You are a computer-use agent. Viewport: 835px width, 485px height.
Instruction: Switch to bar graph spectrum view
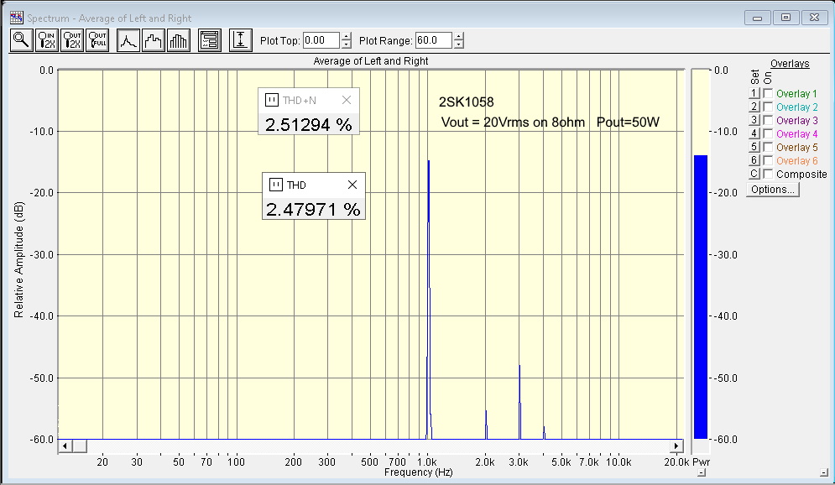coord(179,40)
